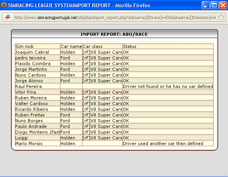Screen dimensions: 228x177
Task: Maximize the Firefox import report window
Action: pos(214,5)
